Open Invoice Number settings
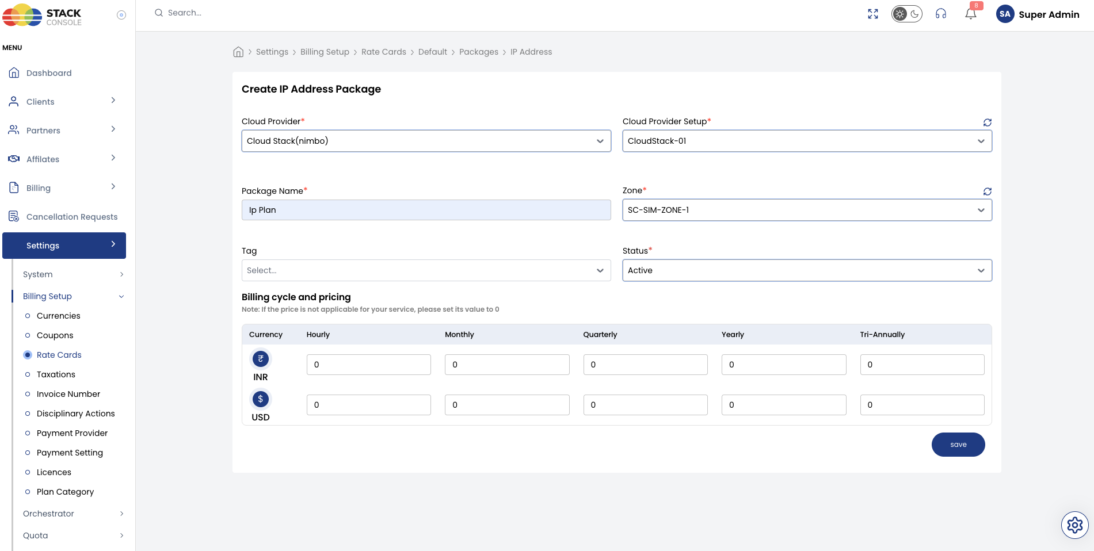The height and width of the screenshot is (551, 1094). point(68,394)
